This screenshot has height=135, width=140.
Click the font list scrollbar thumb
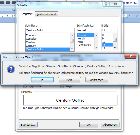click(x=72, y=41)
